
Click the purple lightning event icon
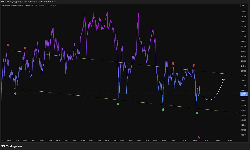click(199, 137)
